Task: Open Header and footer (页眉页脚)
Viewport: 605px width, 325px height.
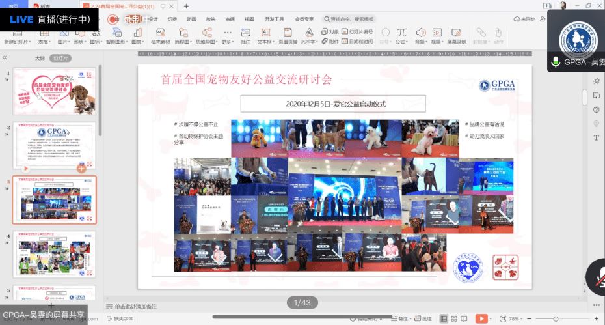Action: tap(288, 36)
